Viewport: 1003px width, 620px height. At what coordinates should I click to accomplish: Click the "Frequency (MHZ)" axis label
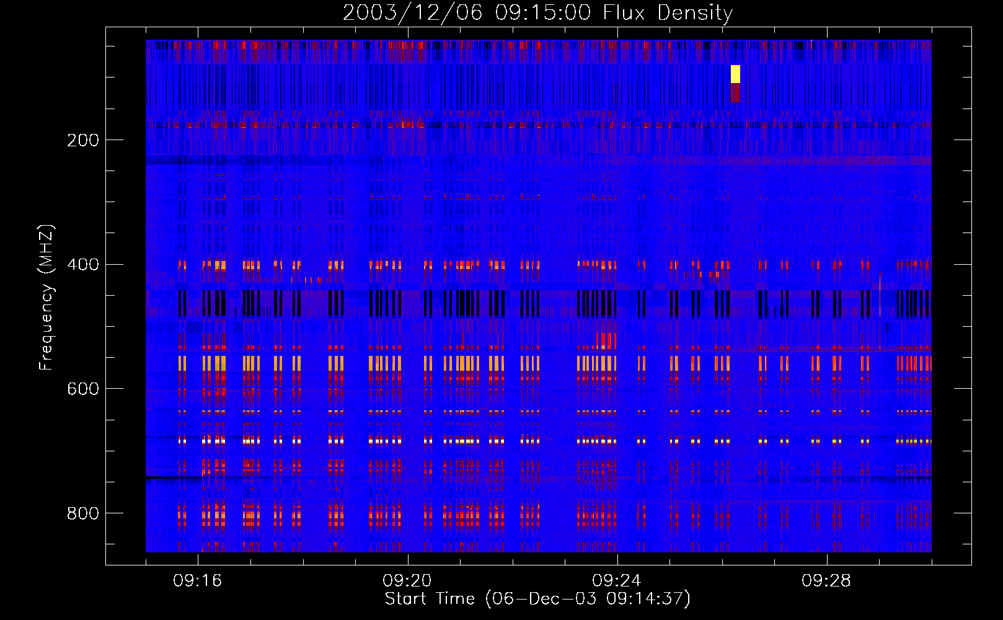pos(46,297)
